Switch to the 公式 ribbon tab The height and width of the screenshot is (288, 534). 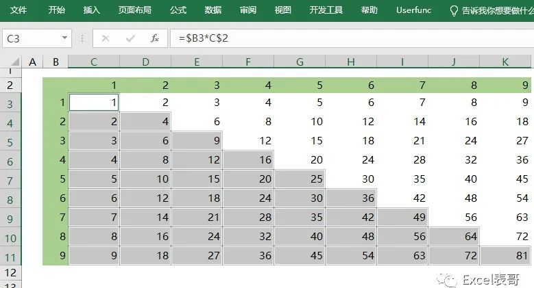click(178, 10)
